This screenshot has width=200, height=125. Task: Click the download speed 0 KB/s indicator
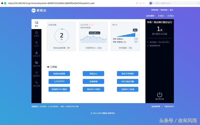170,16
